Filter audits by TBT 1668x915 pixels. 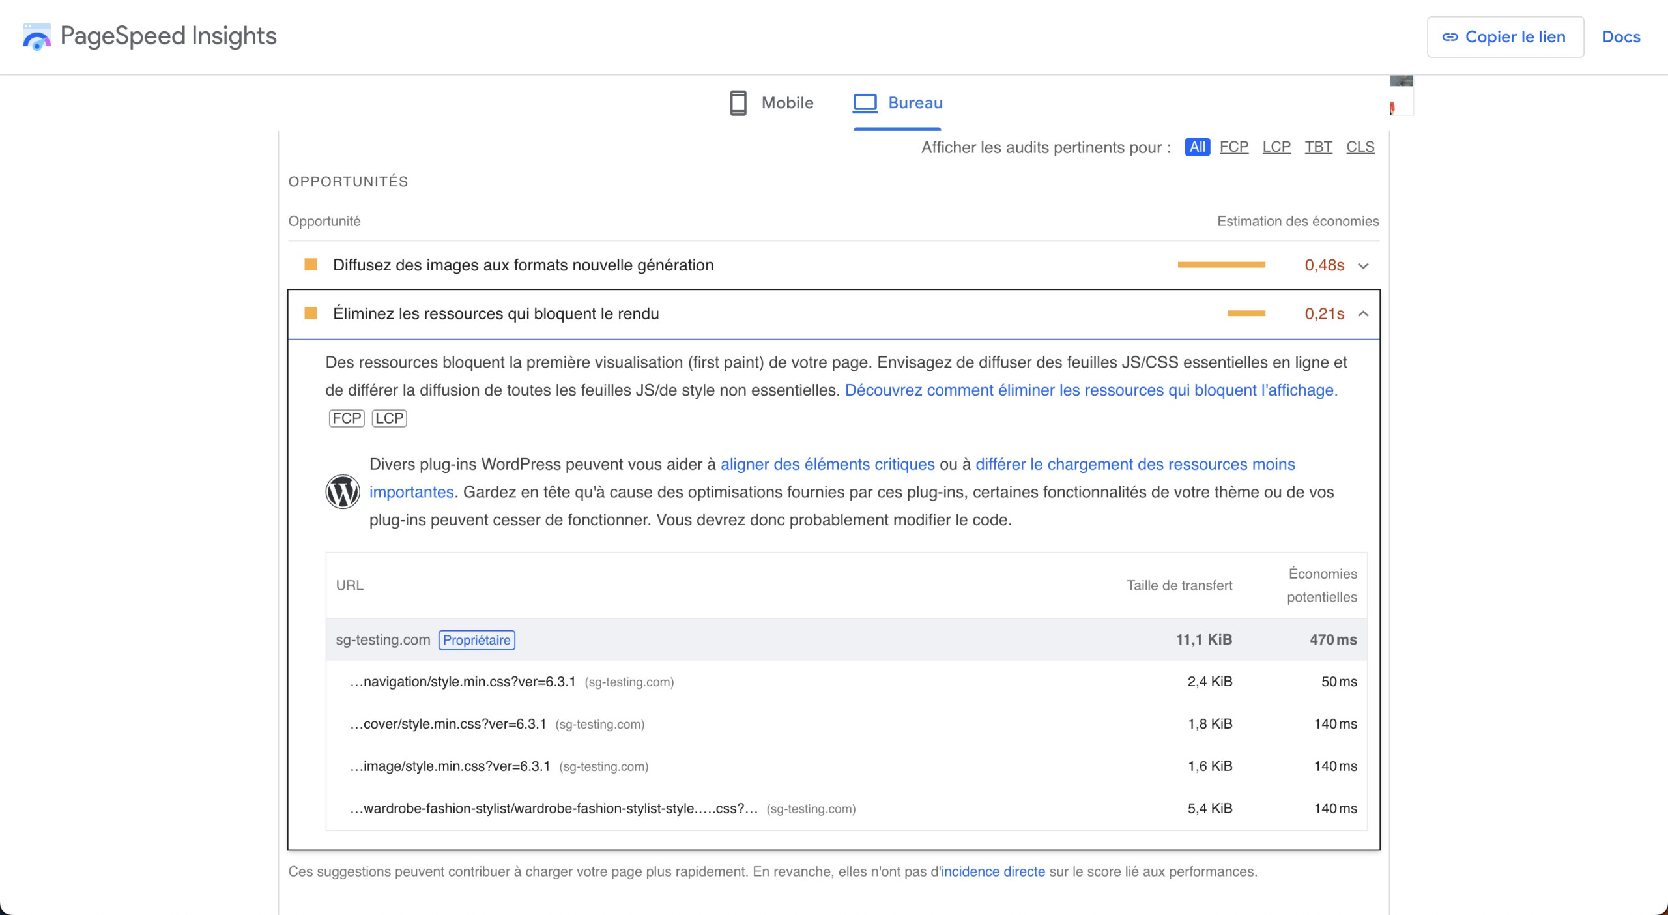click(x=1318, y=147)
